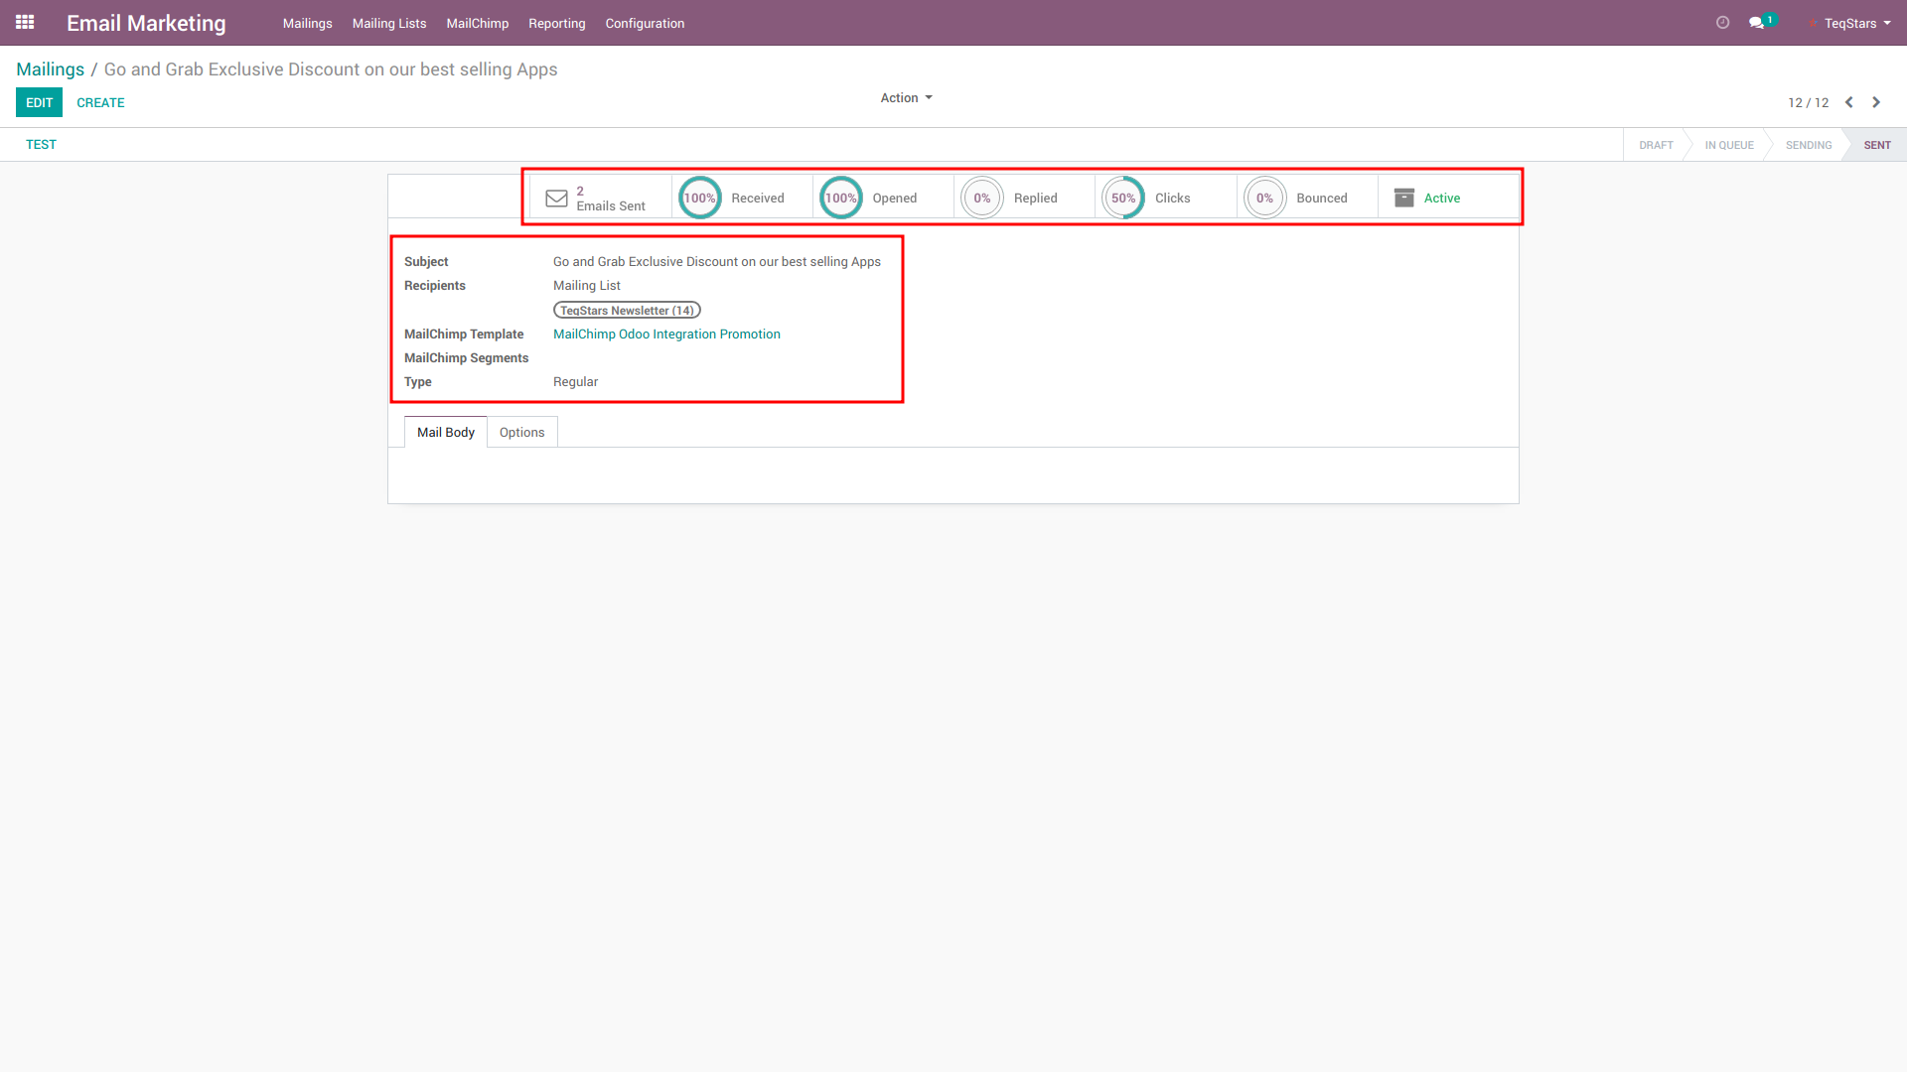Click the 100% Opened pie chart
The width and height of the screenshot is (1907, 1072).
[840, 199]
